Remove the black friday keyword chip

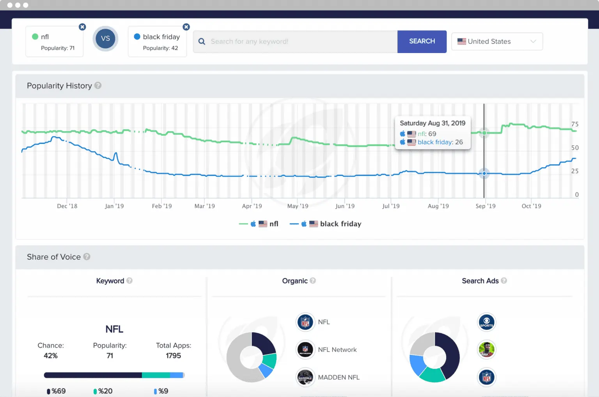(186, 27)
